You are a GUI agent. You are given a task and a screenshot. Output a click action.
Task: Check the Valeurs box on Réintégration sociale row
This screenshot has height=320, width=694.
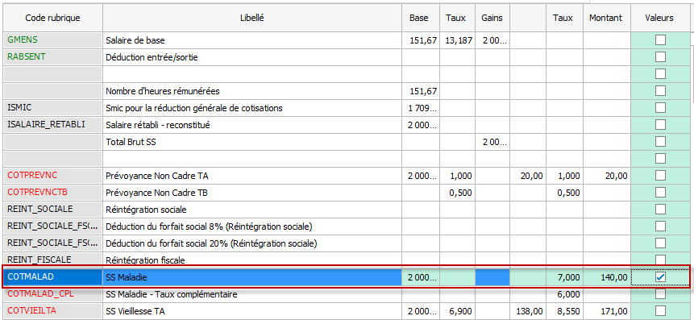point(660,210)
